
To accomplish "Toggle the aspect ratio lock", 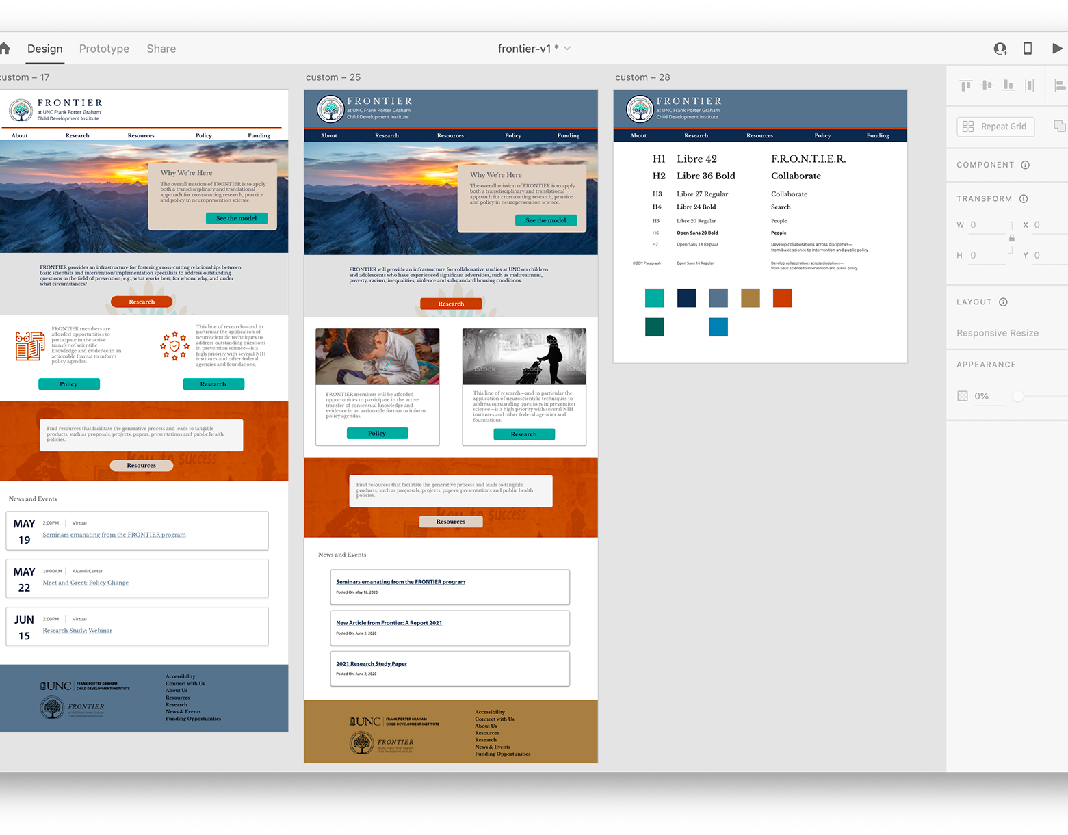I will [1011, 239].
